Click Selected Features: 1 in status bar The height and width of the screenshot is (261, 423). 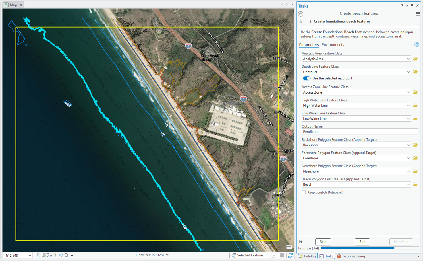point(249,255)
